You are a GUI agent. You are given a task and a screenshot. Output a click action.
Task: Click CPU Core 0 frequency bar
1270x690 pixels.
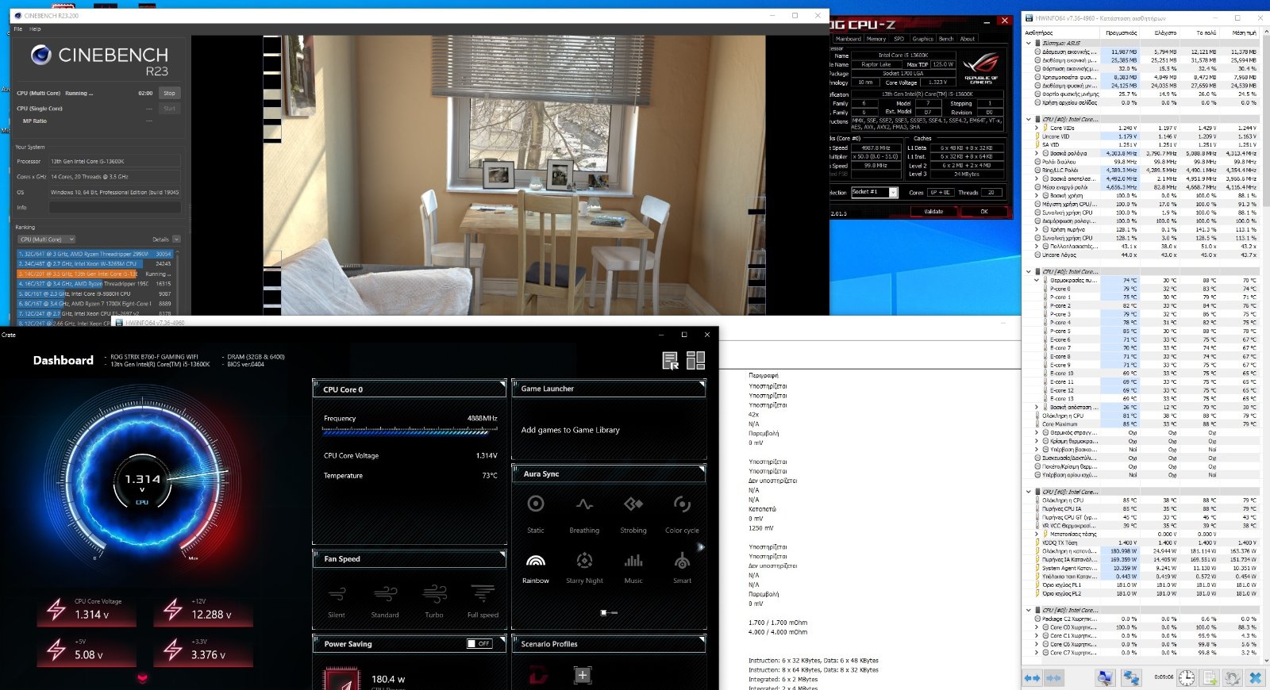tap(410, 431)
